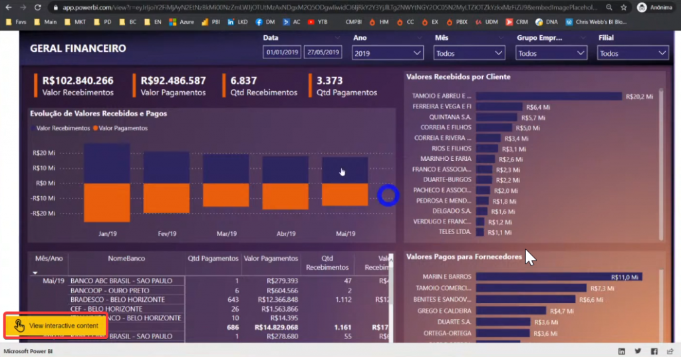681x357 pixels.
Task: Click the Valor Pagamentos orange legend marker
Action: point(96,128)
